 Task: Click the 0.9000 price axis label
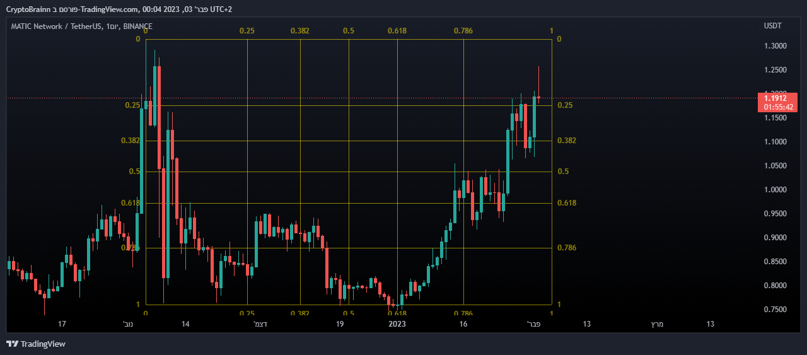coord(775,238)
